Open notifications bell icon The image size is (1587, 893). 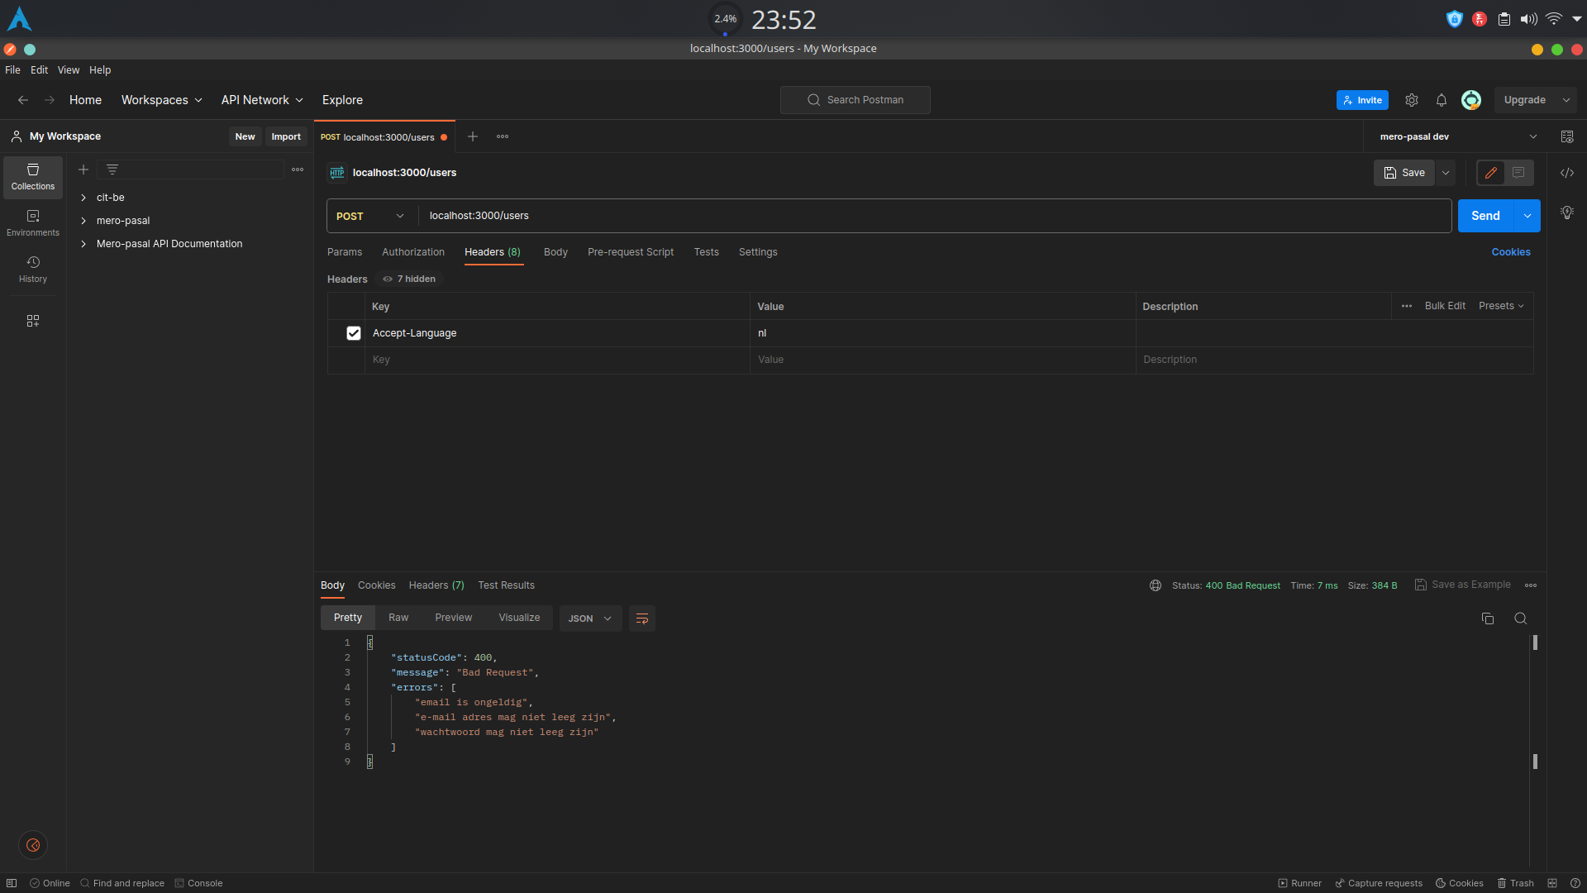(1441, 100)
